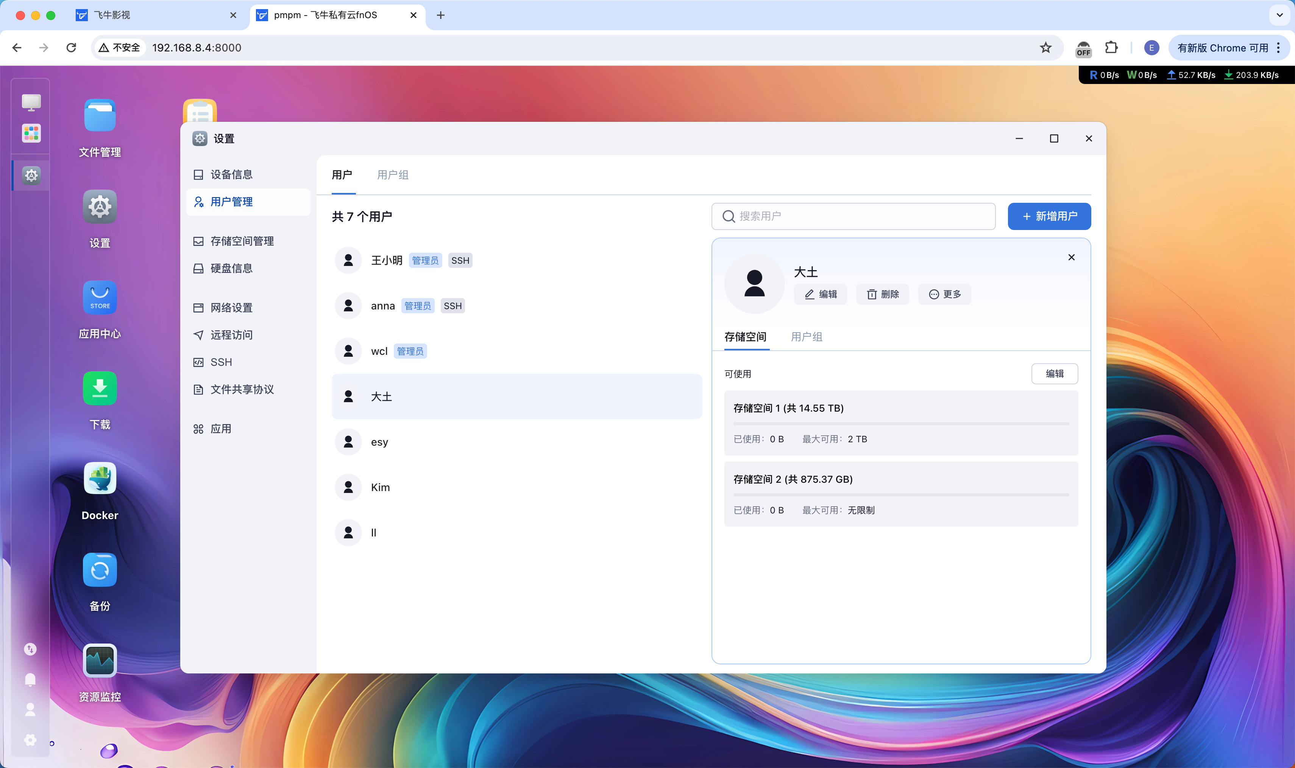1295x768 pixels.
Task: Click 删除 to delete user 大土
Action: click(882, 294)
